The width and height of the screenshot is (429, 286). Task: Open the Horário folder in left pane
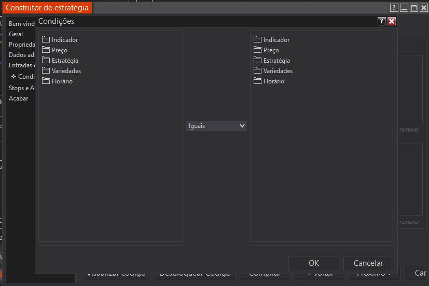tap(57, 81)
